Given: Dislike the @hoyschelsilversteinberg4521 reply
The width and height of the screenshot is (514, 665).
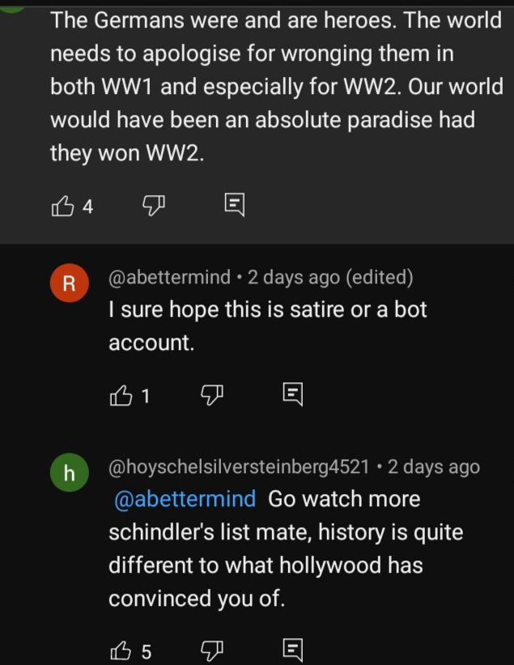Looking at the screenshot, I should pos(211,650).
